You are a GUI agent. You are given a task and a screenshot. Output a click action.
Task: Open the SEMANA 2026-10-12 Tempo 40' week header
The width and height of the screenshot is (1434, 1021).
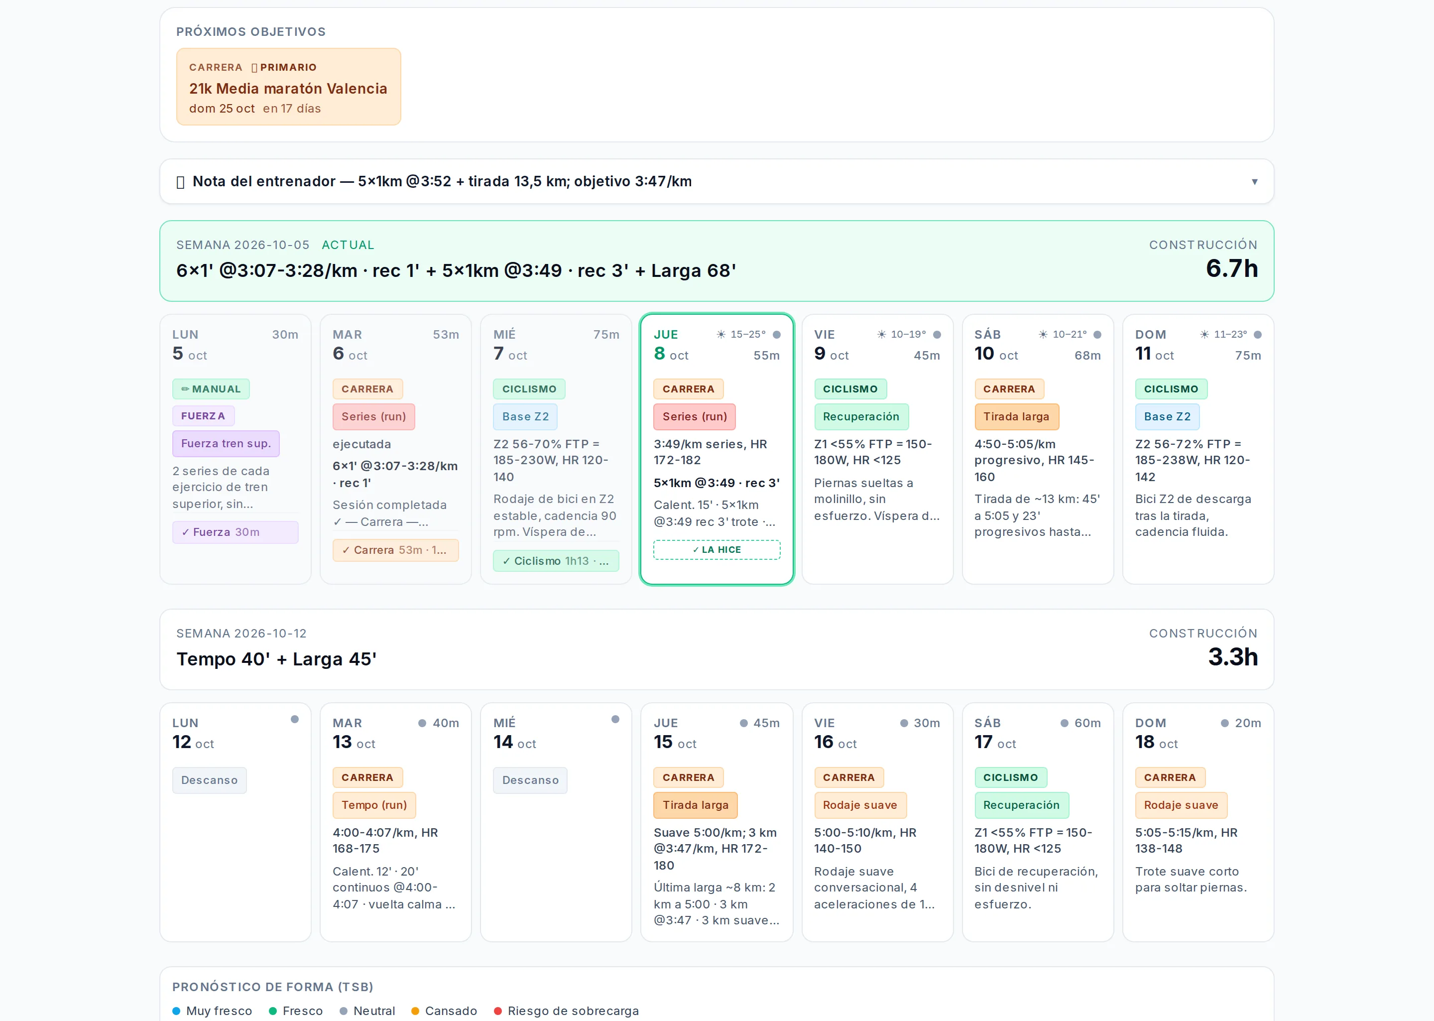click(717, 649)
